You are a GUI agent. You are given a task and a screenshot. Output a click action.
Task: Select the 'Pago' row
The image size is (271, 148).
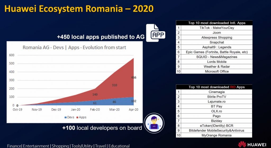tap(214, 116)
